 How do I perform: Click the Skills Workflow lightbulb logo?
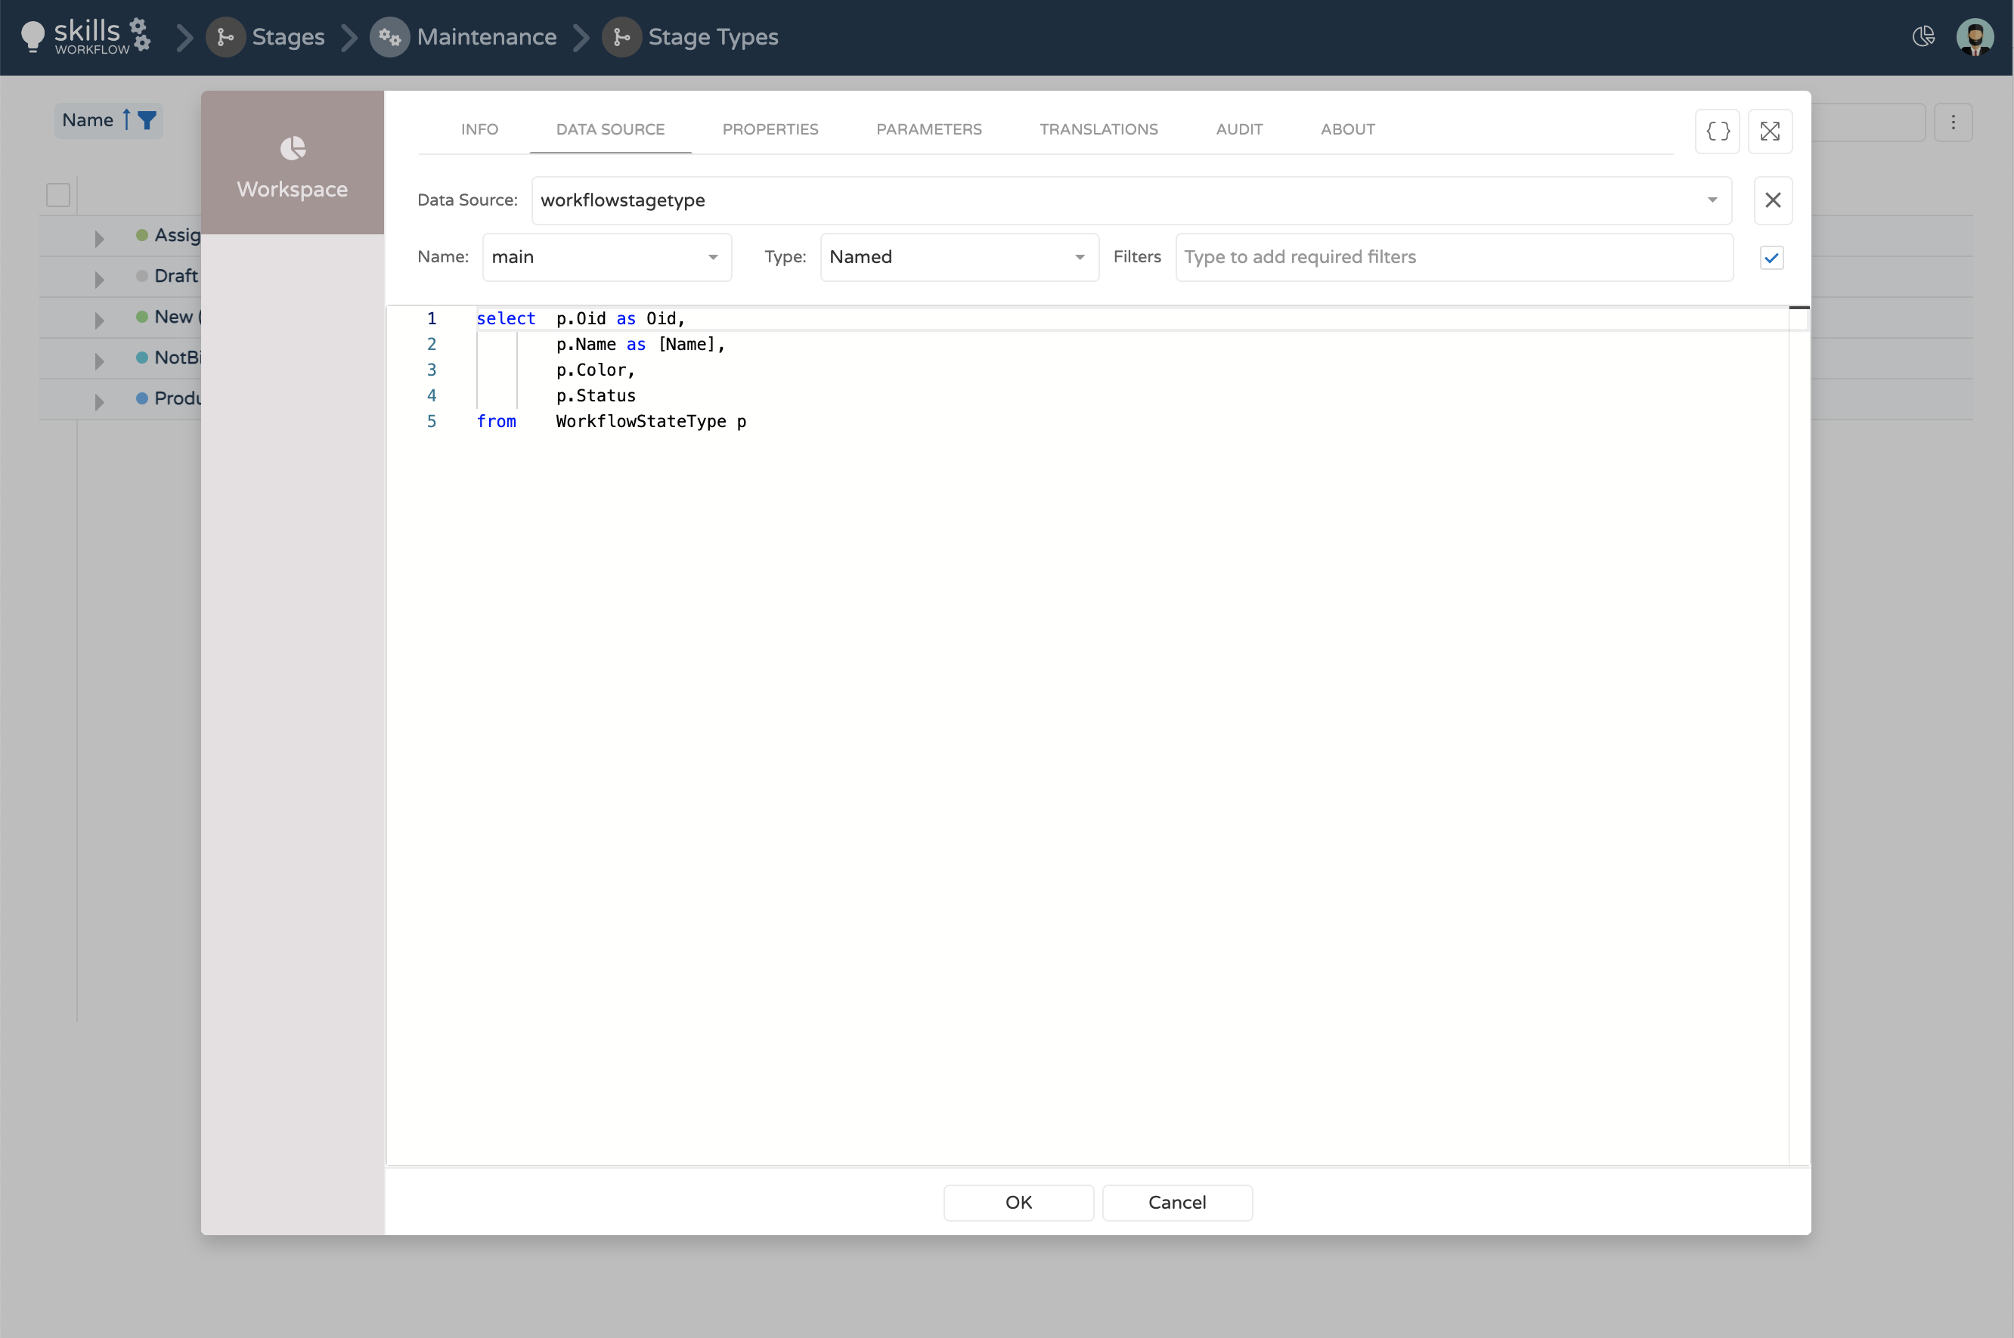(33, 36)
